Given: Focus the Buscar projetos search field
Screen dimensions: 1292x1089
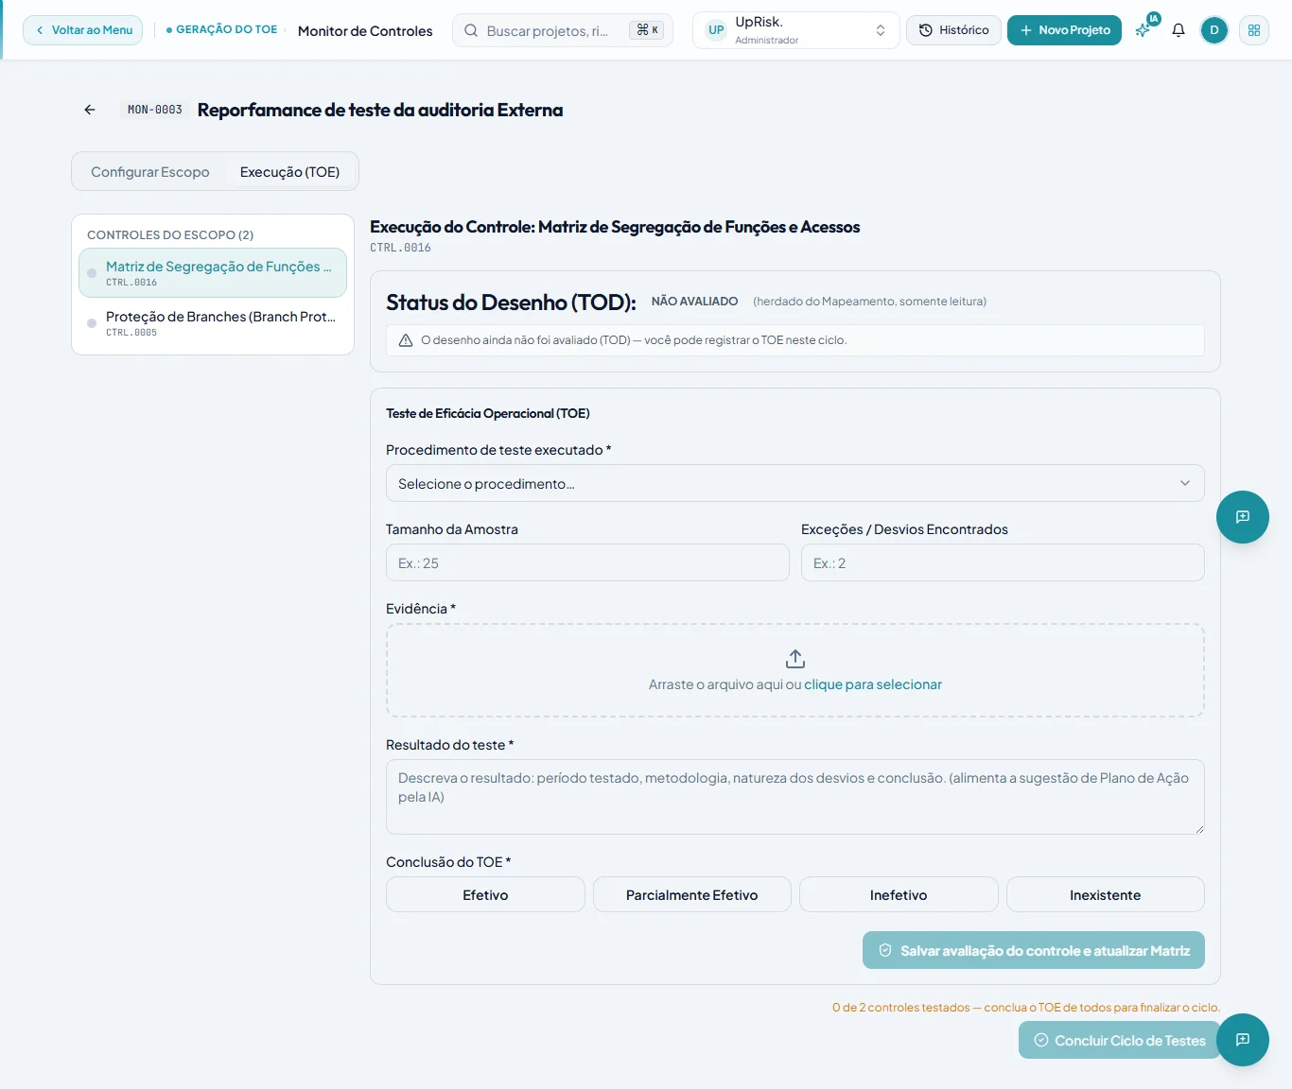Looking at the screenshot, I should (563, 30).
